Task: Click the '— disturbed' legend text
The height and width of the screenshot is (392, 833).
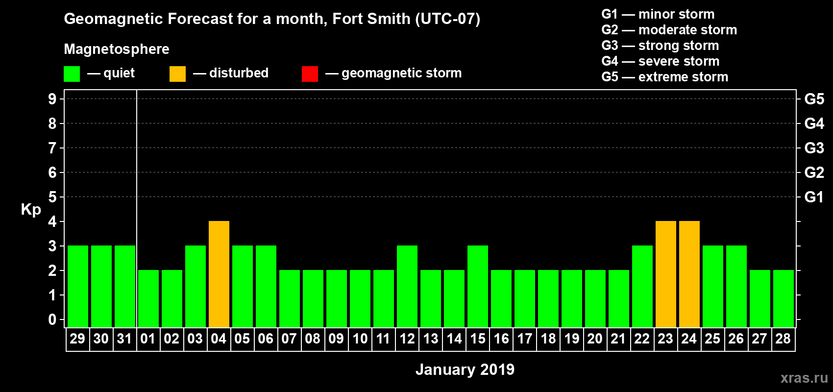Action: click(x=231, y=73)
